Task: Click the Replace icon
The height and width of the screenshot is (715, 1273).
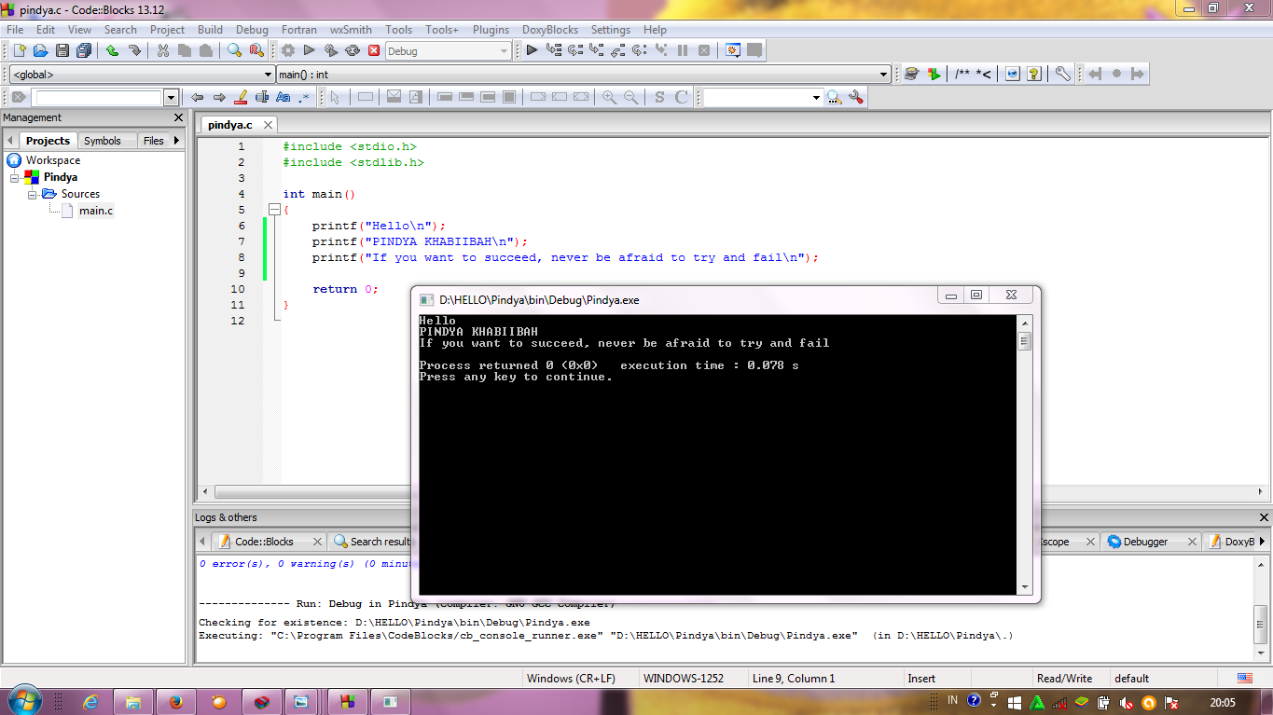Action: coord(256,50)
